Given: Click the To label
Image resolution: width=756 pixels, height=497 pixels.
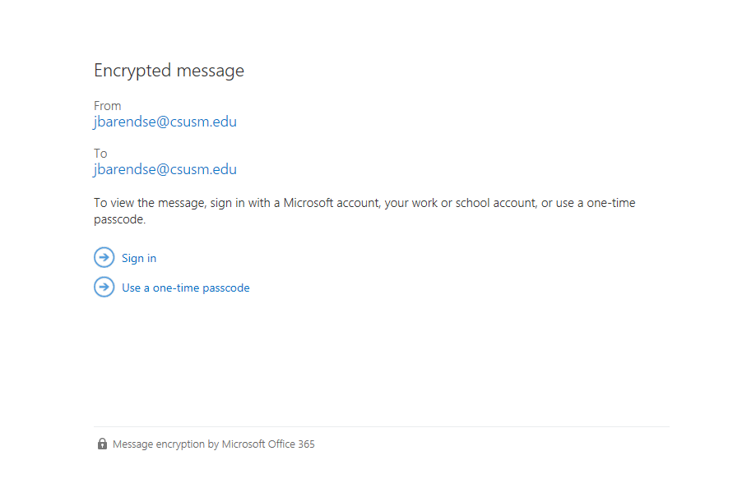Looking at the screenshot, I should (x=100, y=153).
